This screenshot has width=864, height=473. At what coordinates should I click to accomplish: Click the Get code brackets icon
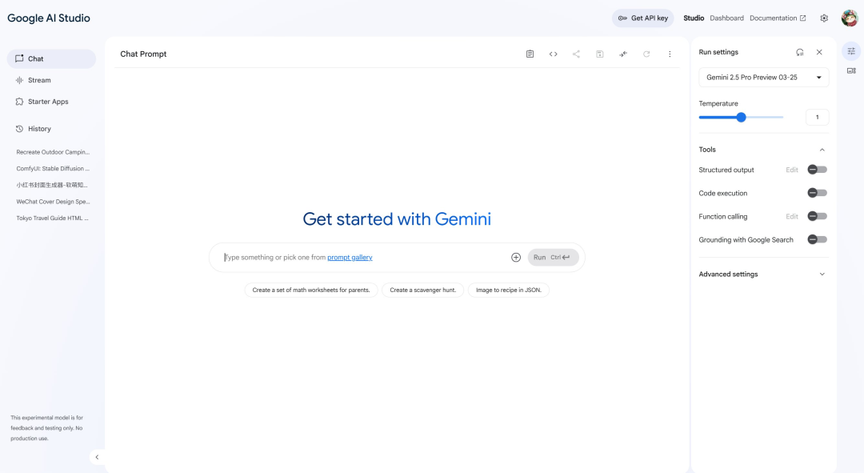pyautogui.click(x=554, y=54)
